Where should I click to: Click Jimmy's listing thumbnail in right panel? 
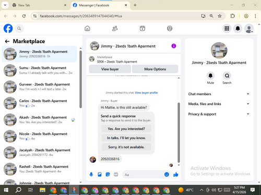tap(219, 50)
